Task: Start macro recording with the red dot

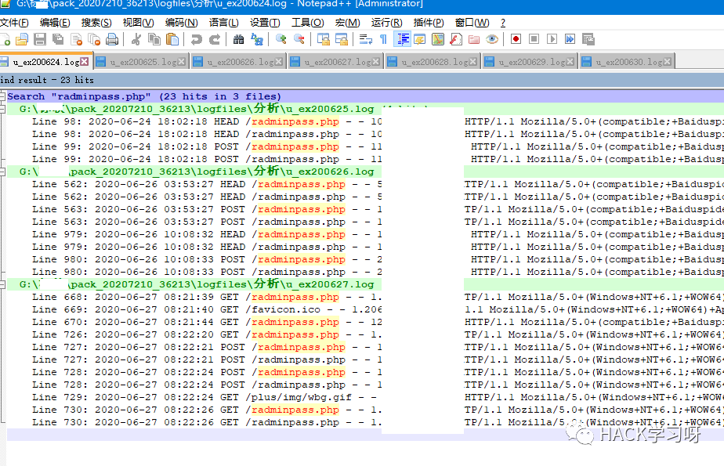Action: click(x=516, y=40)
